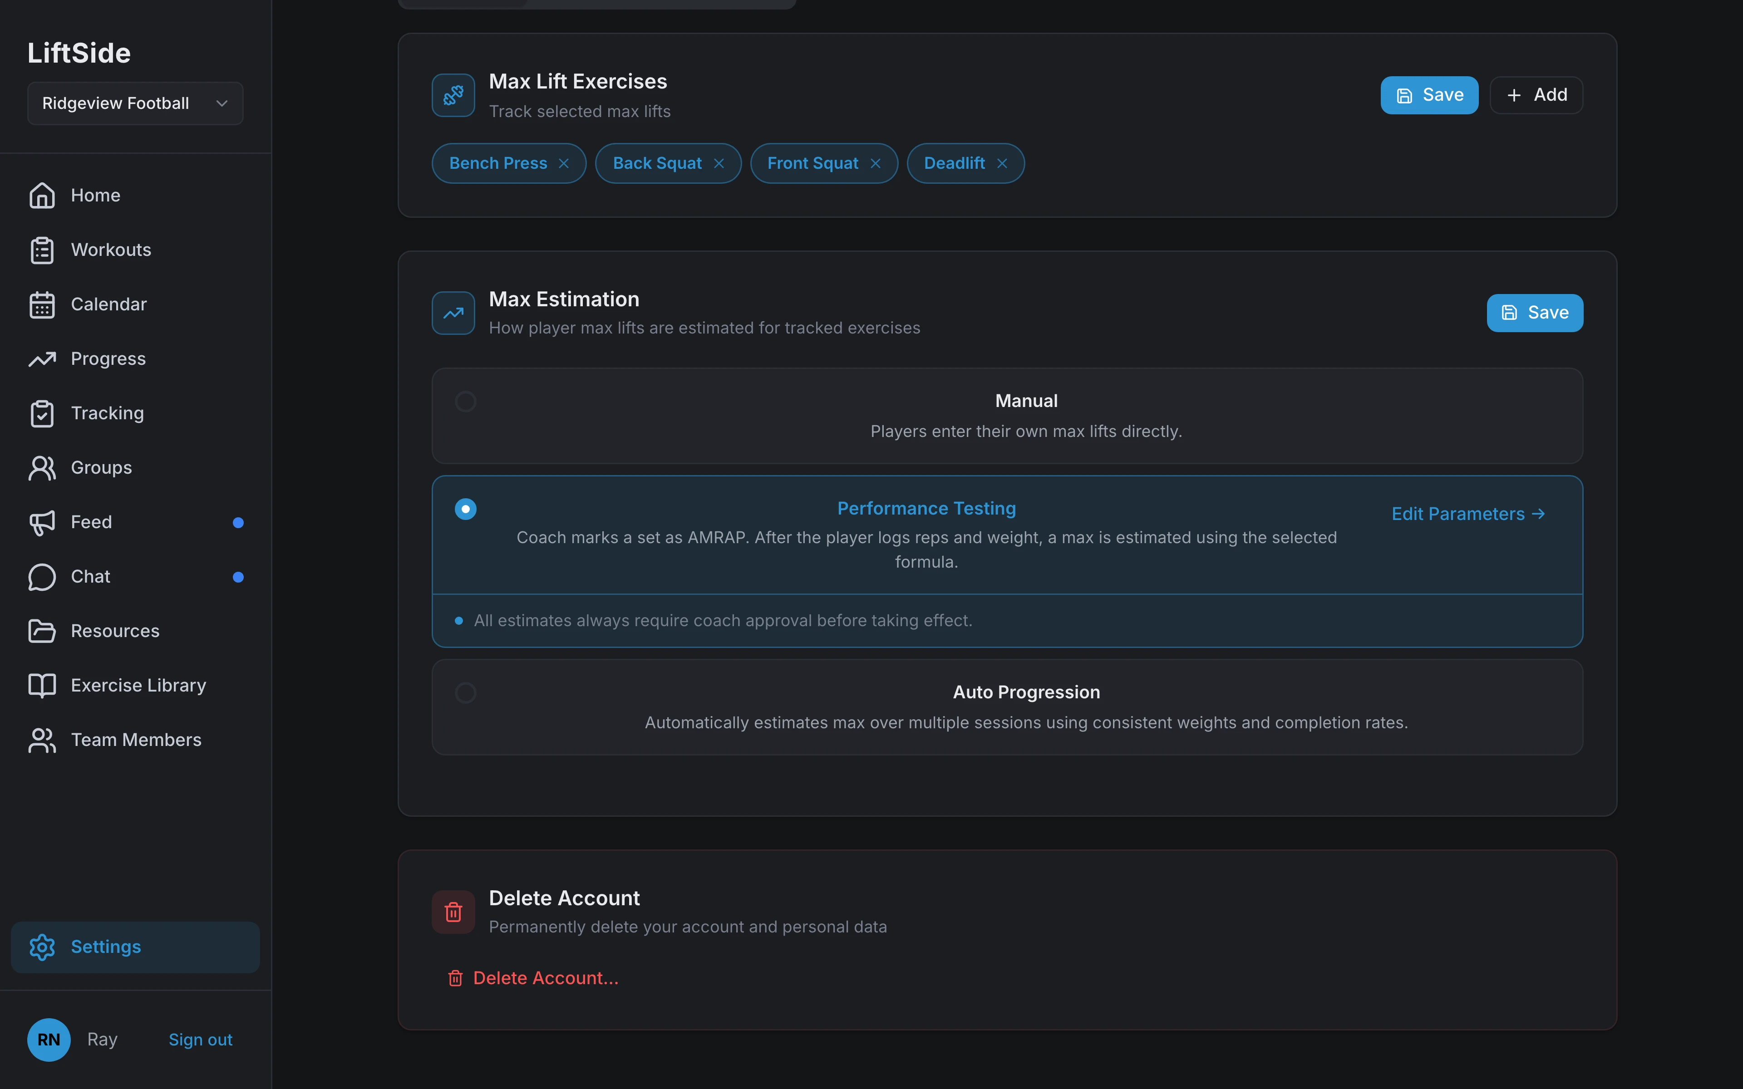Remove Bench Press with its X icon
The image size is (1743, 1089).
point(564,163)
